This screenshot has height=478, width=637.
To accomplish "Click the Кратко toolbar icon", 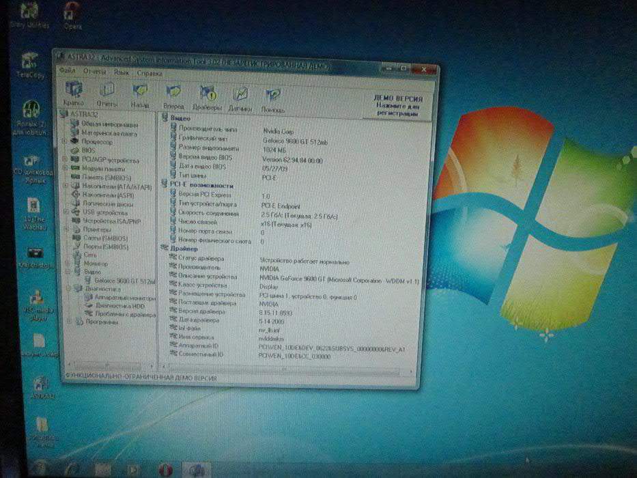I will pos(74,93).
